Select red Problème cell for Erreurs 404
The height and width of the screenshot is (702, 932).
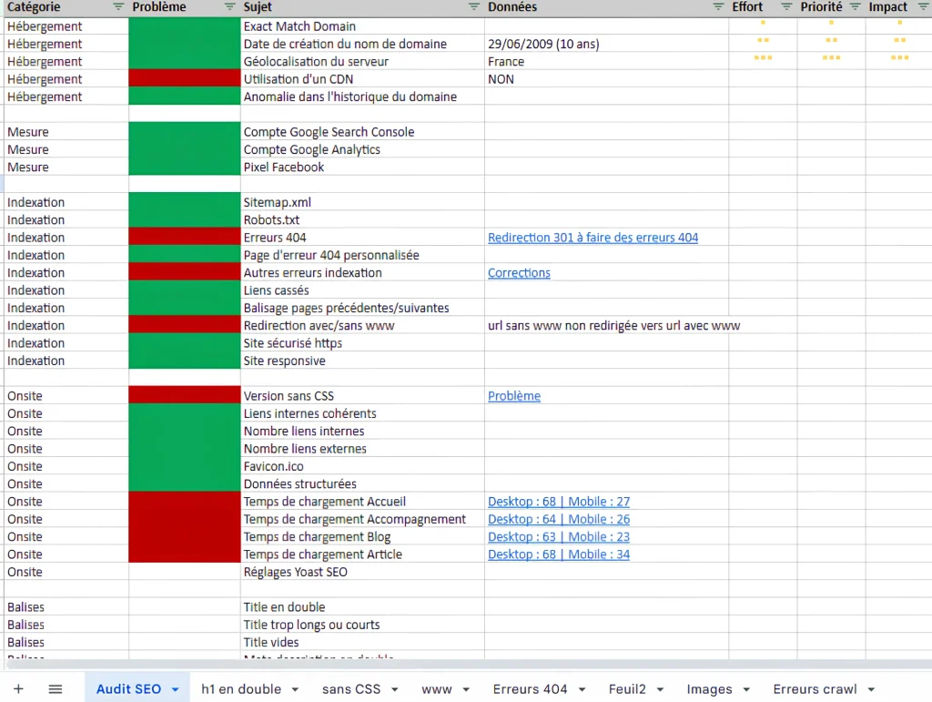click(184, 237)
